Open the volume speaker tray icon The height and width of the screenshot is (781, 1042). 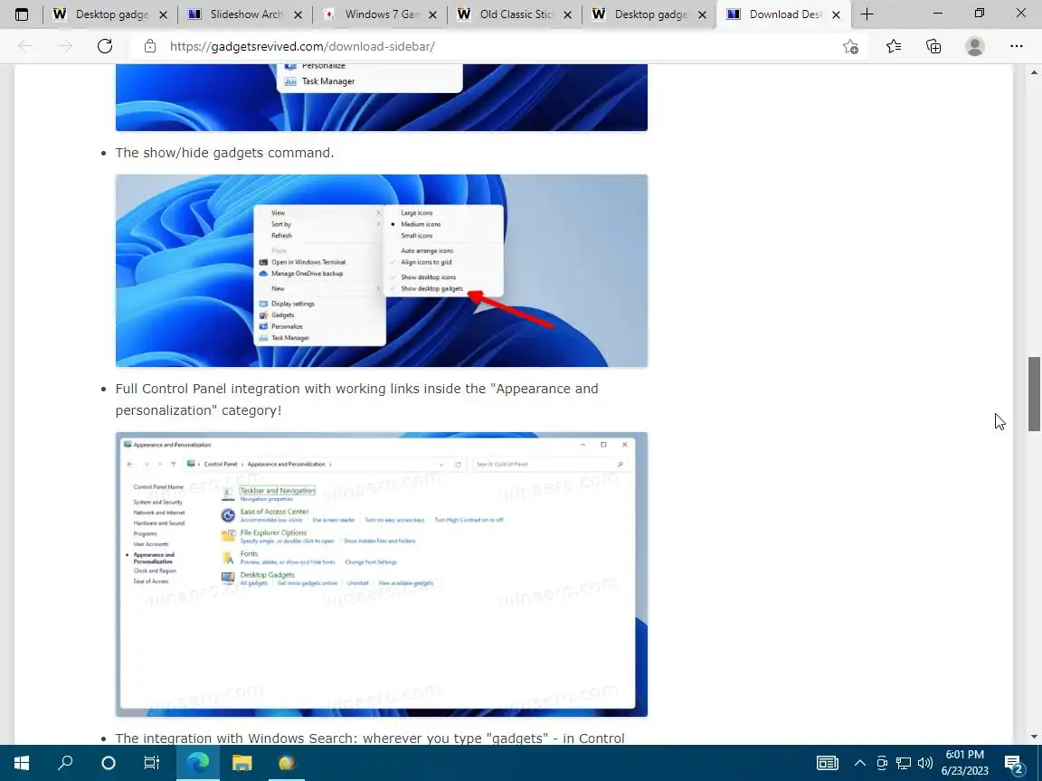925,762
